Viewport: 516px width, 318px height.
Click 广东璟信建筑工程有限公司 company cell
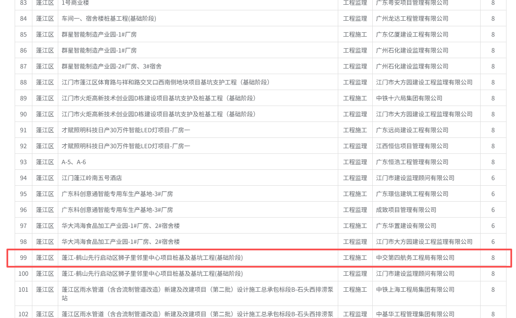pos(412,194)
